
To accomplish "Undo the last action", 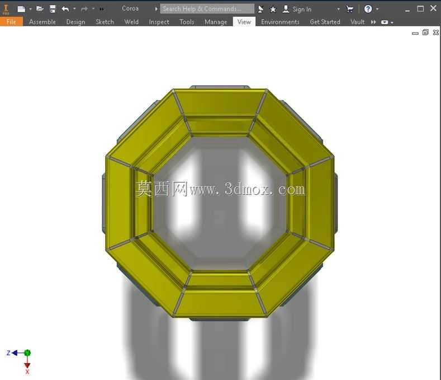I will [x=65, y=9].
